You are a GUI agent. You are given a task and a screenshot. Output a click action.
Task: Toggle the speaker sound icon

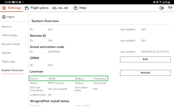[x=162, y=8]
